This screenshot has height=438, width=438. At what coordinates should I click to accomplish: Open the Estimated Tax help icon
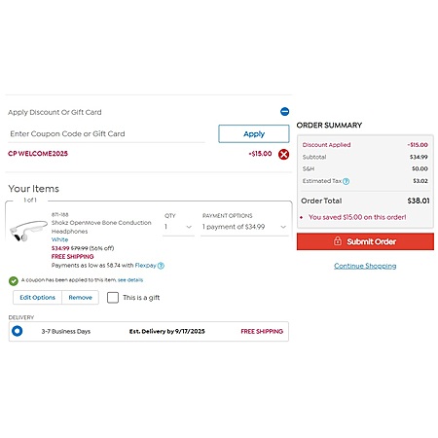click(x=346, y=181)
